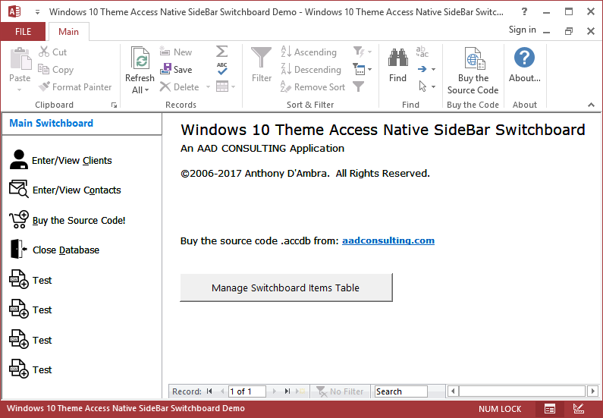Expand the Delete dropdown arrow
Image resolution: width=603 pixels, height=418 pixels.
pos(208,87)
